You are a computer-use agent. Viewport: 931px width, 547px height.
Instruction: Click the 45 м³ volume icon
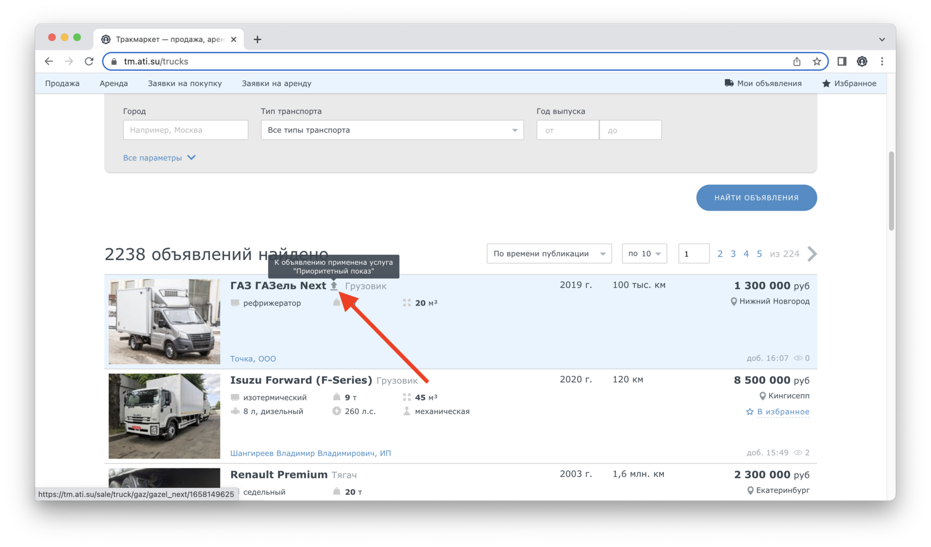tap(407, 397)
